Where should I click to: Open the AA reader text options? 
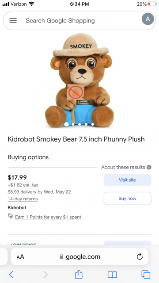(20, 256)
